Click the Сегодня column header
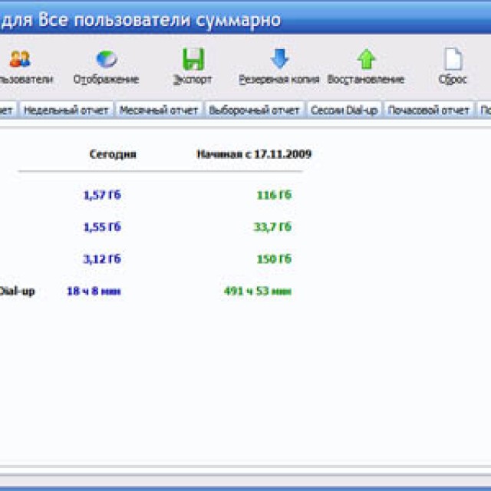The width and height of the screenshot is (491, 491). click(x=113, y=154)
